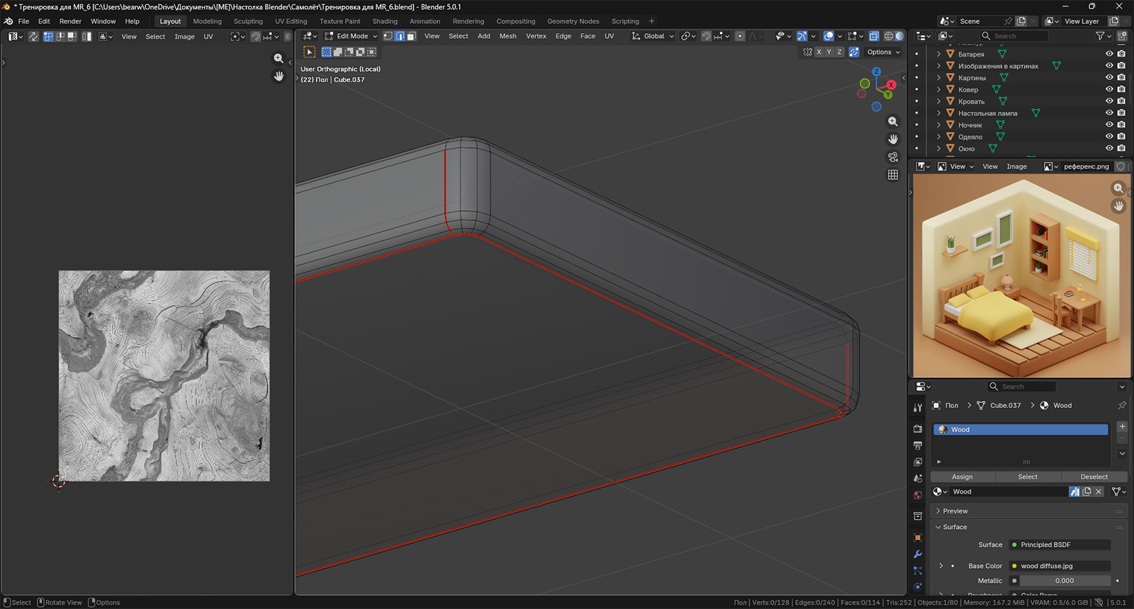Click the viewport zoom magnifier icon
The height and width of the screenshot is (609, 1134).
point(893,122)
